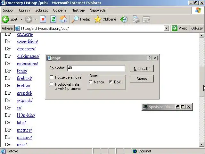The width and height of the screenshot is (205, 154).
Task: Open the Oblíbené menu
Action: 60,10
